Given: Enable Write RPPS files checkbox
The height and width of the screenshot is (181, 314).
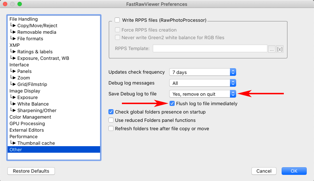Looking at the screenshot, I should pyautogui.click(x=117, y=20).
